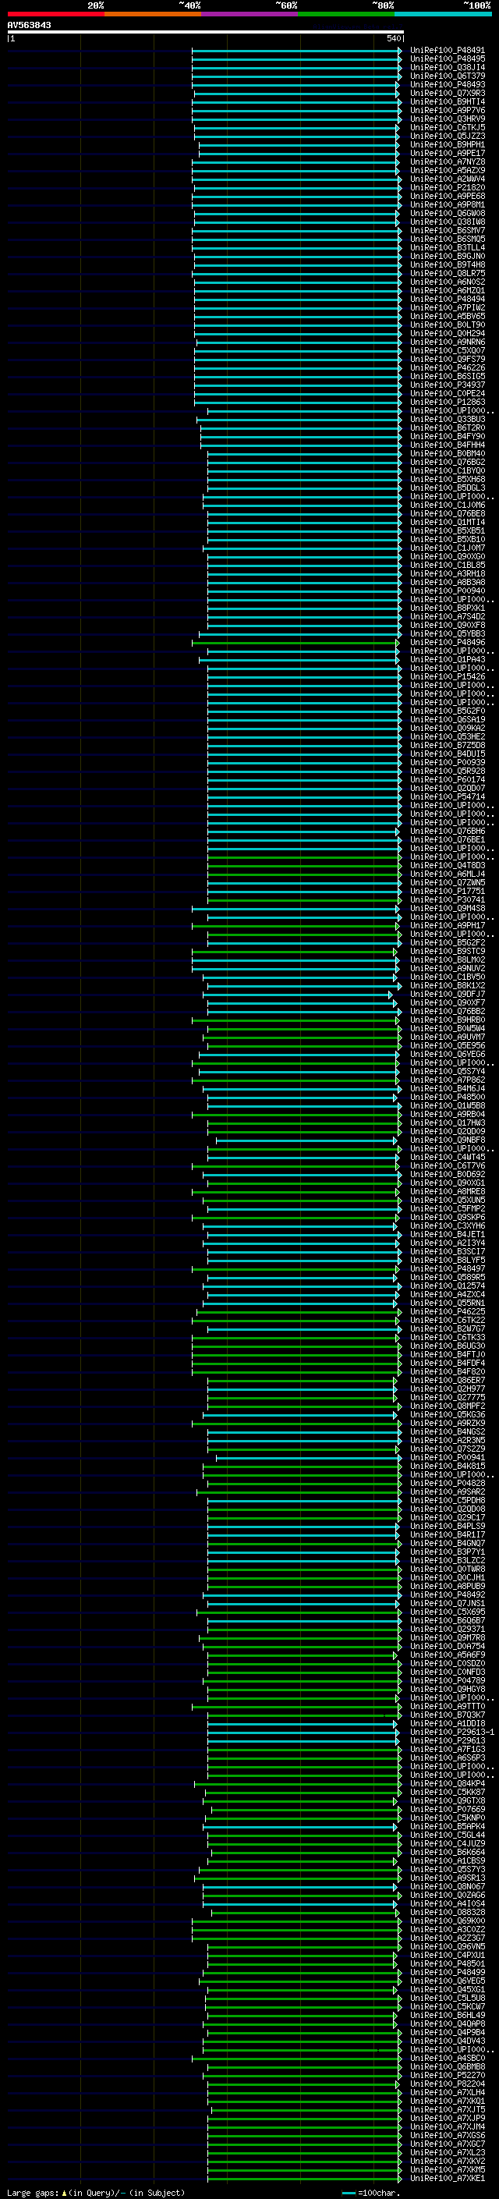Select entry UniRef100_P82204
Screen dimensions: 499x2199
coord(447,2084)
